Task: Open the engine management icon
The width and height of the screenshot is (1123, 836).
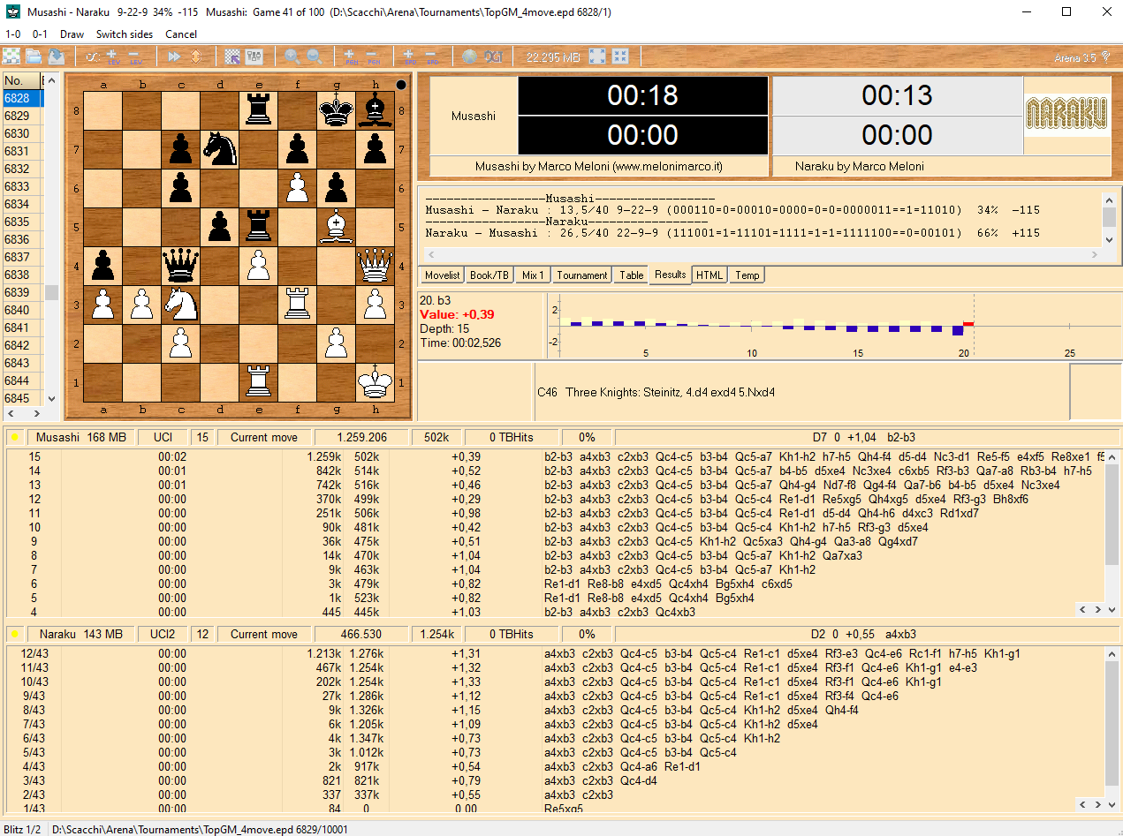Action: pos(254,56)
